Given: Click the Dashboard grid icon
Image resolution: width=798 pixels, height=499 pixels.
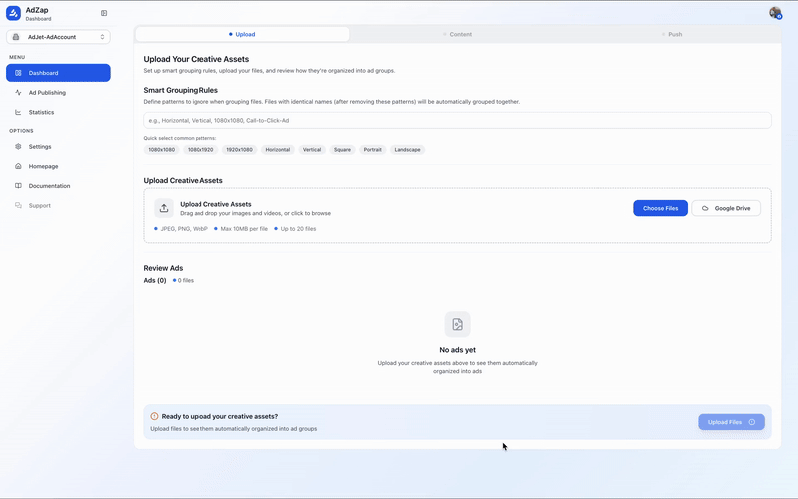Looking at the screenshot, I should point(18,73).
